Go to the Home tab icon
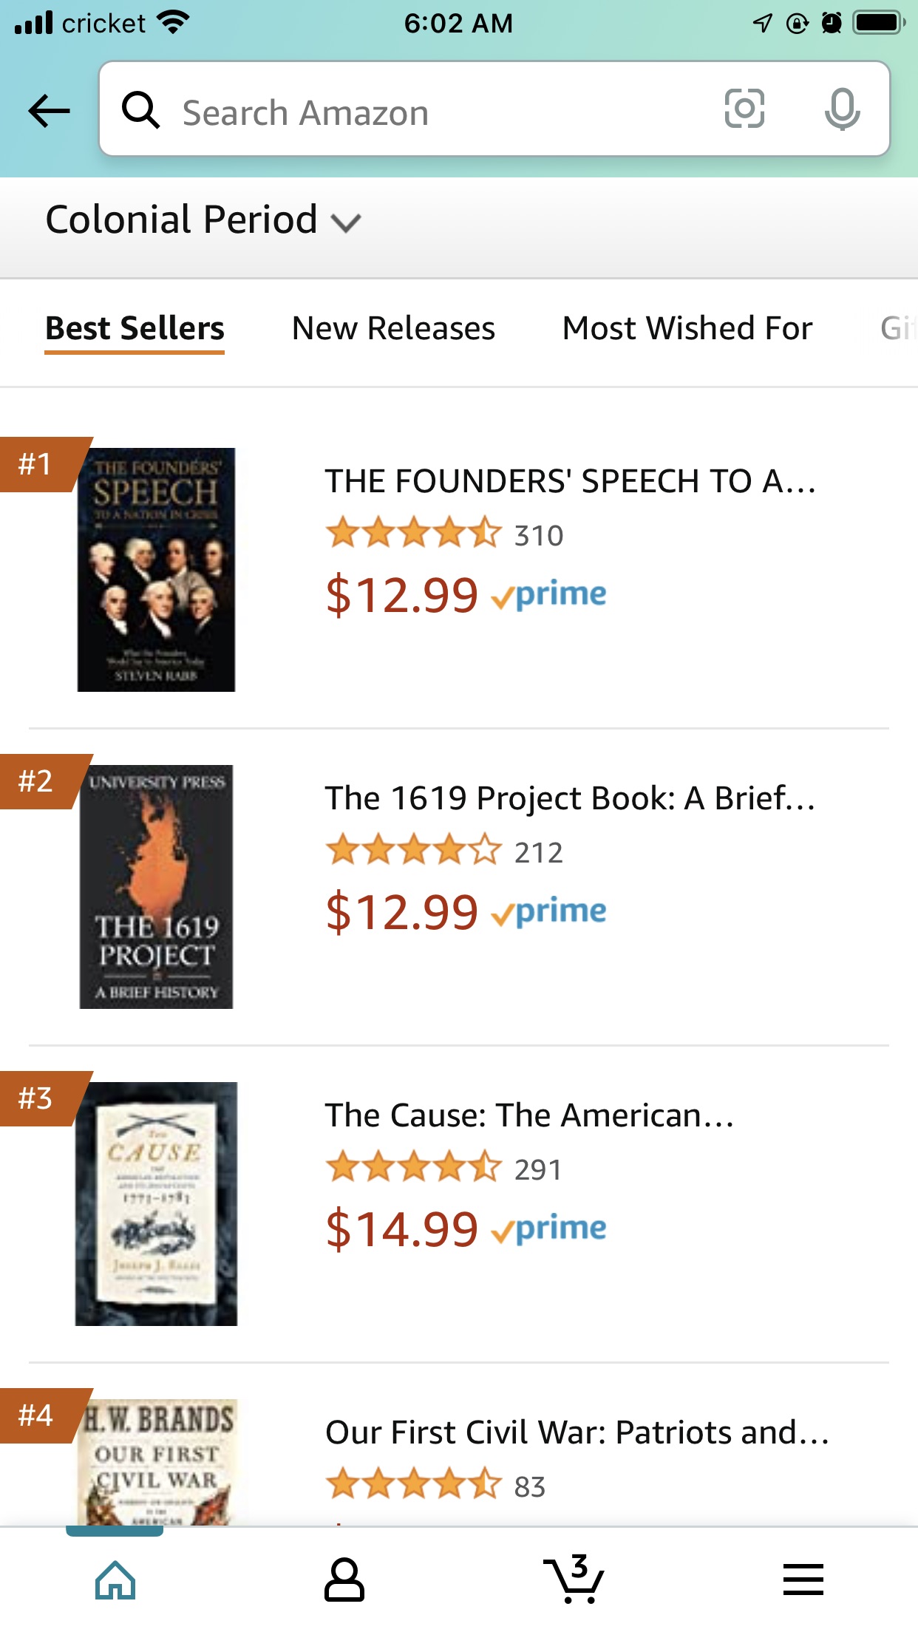The height and width of the screenshot is (1632, 918). (x=115, y=1580)
